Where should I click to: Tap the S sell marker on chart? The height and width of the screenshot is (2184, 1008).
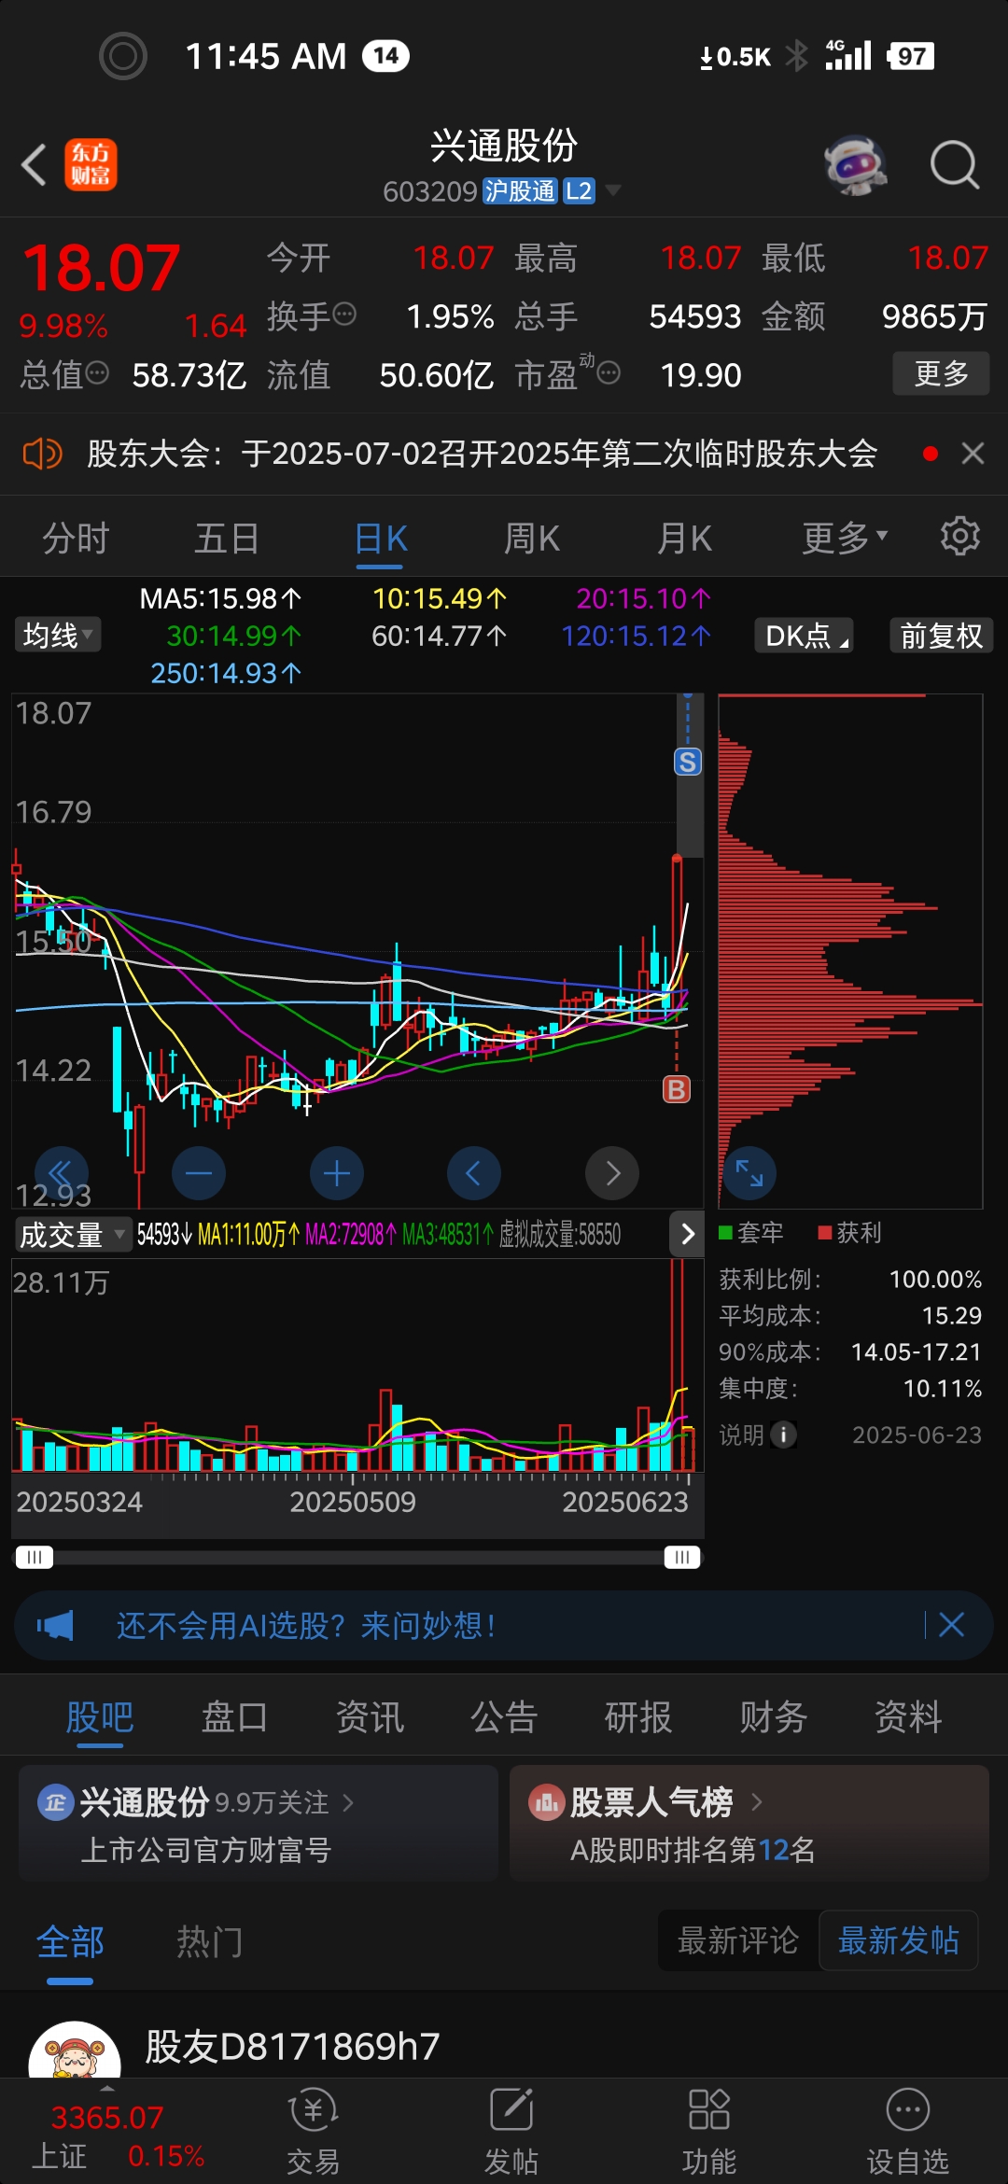click(x=688, y=762)
